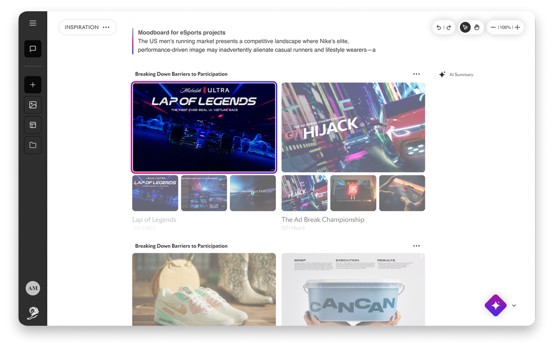Image resolution: width=554 pixels, height=349 pixels.
Task: Click the undo arrow
Action: coord(439,28)
